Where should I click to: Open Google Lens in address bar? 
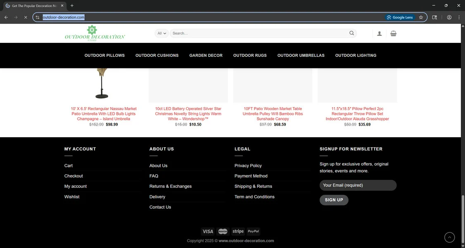(400, 17)
